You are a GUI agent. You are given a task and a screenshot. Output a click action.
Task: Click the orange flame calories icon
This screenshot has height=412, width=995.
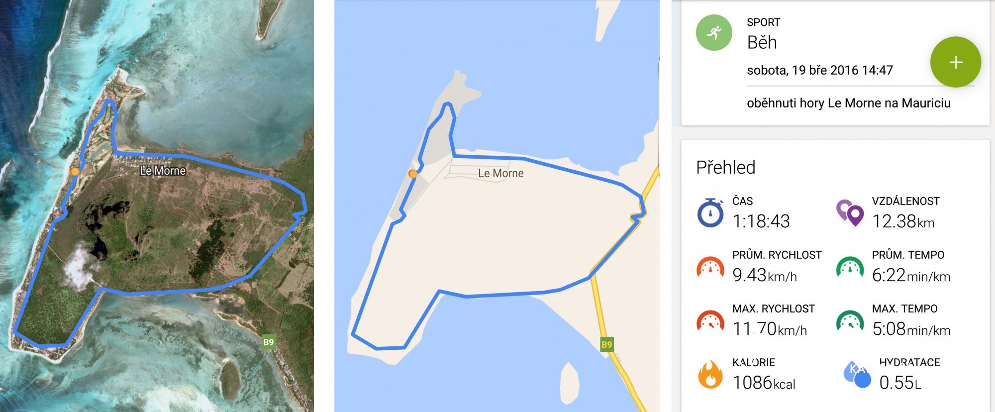710,374
